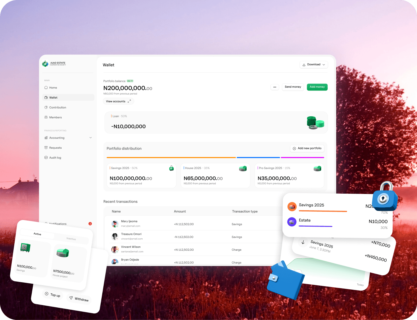Click Bryan Odjede's avatar
This screenshot has height=320, width=417.
coord(115,262)
